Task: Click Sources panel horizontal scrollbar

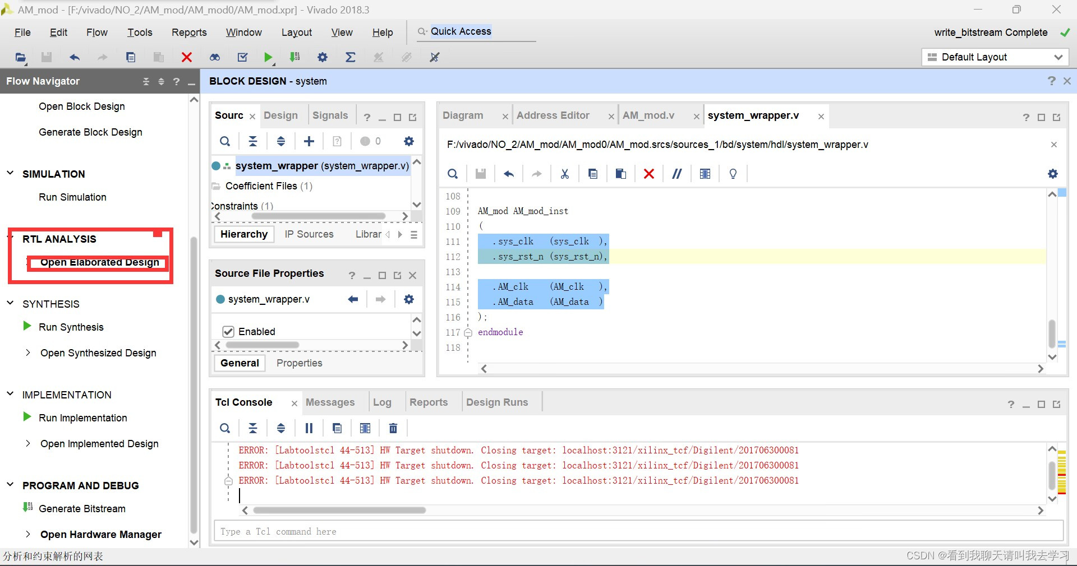Action: 319,216
